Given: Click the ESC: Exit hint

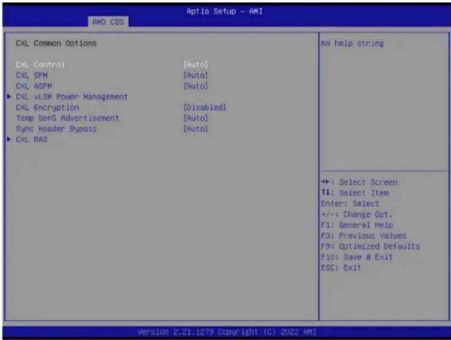Looking at the screenshot, I should pos(341,268).
